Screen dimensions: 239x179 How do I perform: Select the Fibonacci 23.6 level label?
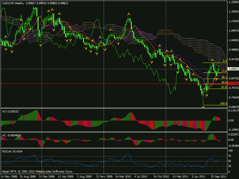pyautogui.click(x=224, y=71)
